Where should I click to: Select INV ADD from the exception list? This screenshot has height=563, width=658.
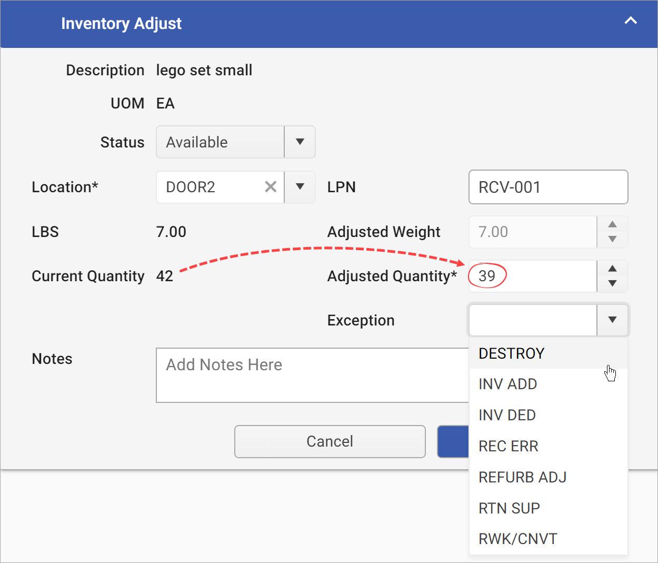[507, 384]
